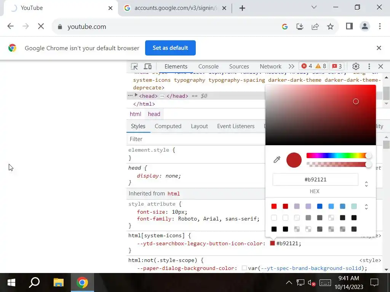Go back with the browser back arrow
Viewport: 390px width, 292px height.
[x=10, y=26]
